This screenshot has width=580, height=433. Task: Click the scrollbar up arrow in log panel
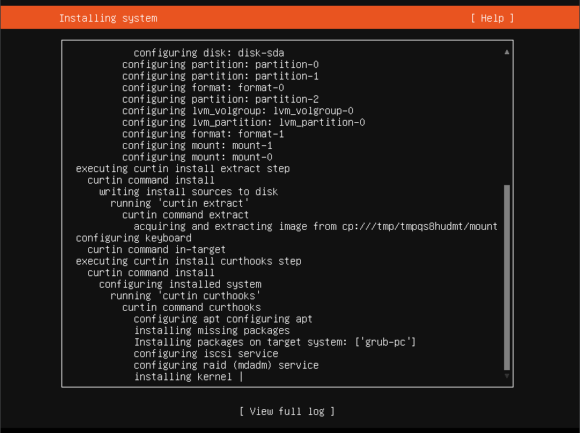pyautogui.click(x=507, y=52)
